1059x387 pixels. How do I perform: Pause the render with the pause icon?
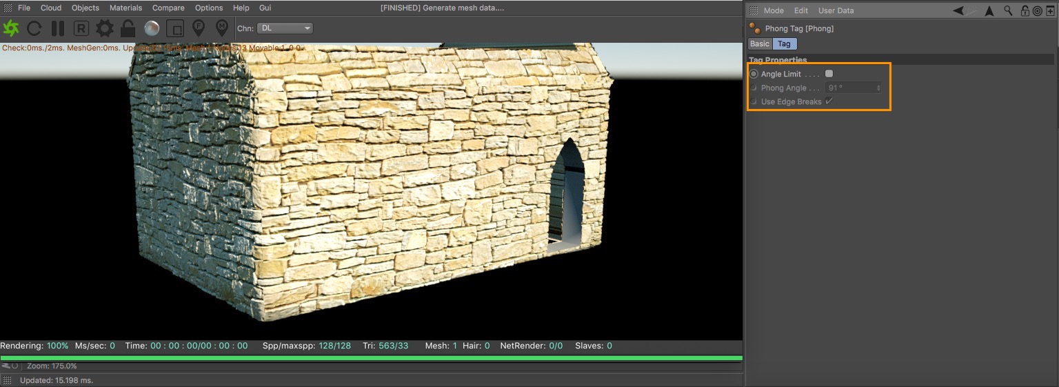[x=58, y=28]
